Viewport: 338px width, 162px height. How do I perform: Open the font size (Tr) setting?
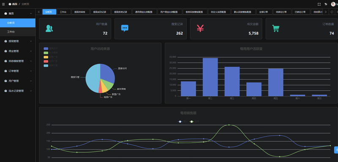pyautogui.click(x=326, y=4)
